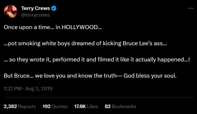This screenshot has width=197, height=114.
Task: Click the 82 bookmark count number
Action: pos(108,106)
